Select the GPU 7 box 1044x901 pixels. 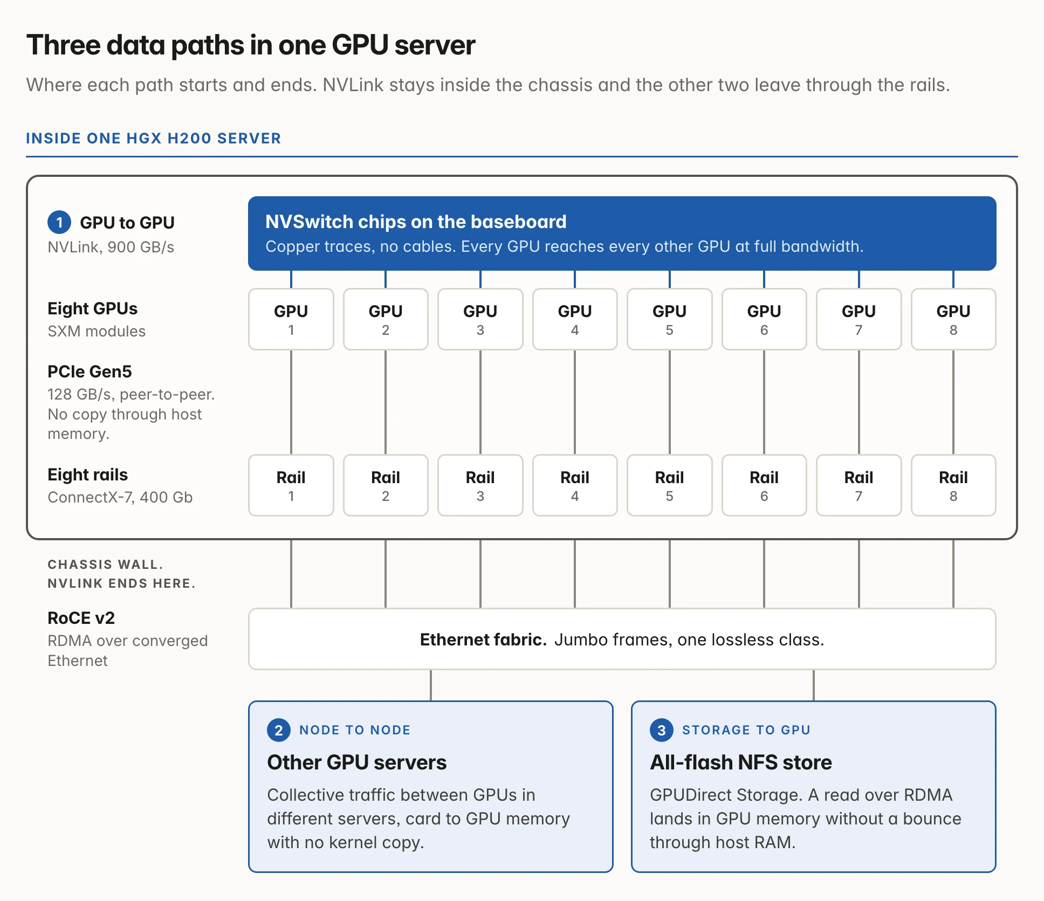pyautogui.click(x=859, y=319)
